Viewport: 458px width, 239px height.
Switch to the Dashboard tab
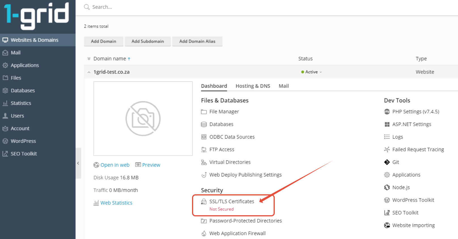[x=214, y=86]
